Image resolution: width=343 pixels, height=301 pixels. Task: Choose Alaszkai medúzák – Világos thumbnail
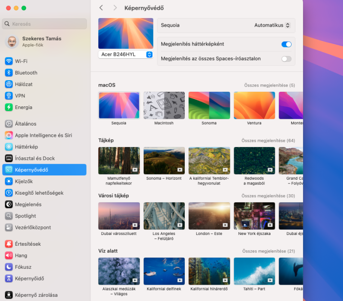tap(119, 271)
